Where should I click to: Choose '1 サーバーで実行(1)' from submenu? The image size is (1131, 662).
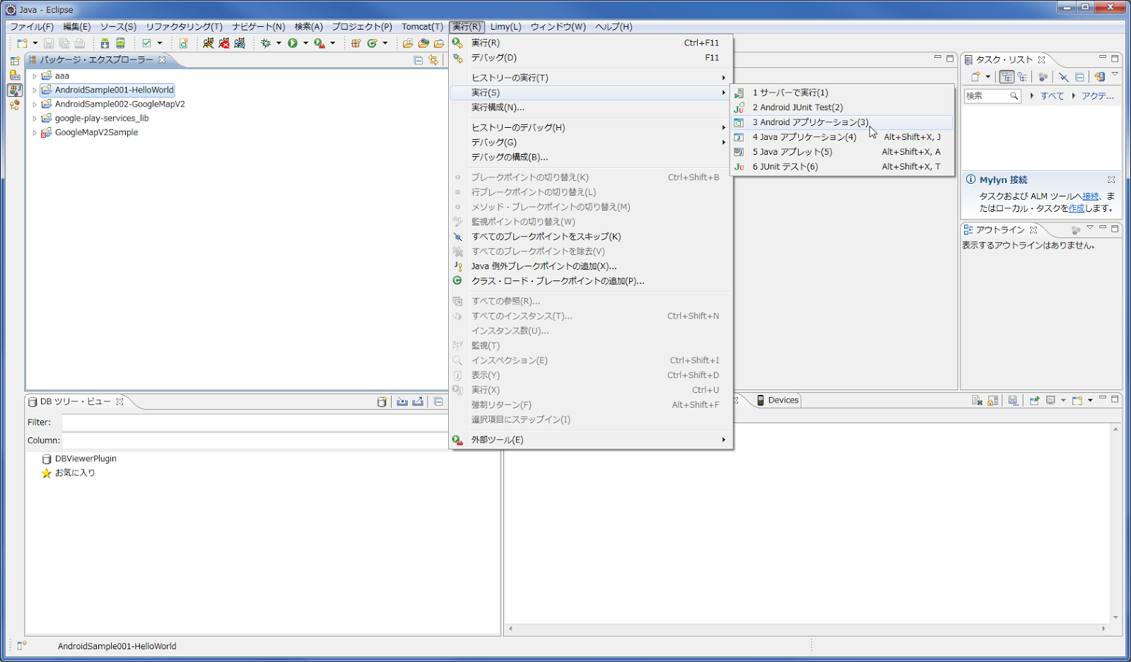842,93
